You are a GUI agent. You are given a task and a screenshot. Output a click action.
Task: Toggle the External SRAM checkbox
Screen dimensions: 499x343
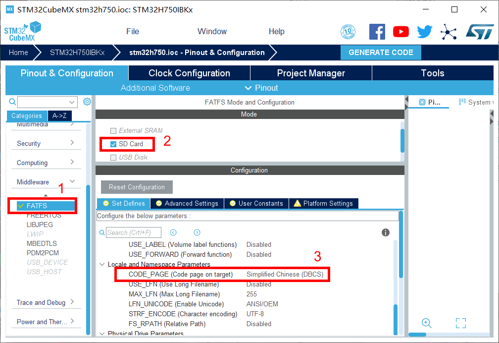pyautogui.click(x=113, y=131)
